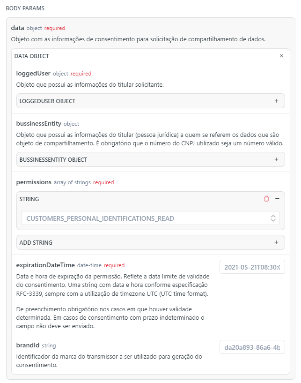301x383 pixels.
Task: Click the DATA OBJECT header label
Action: tap(32, 56)
